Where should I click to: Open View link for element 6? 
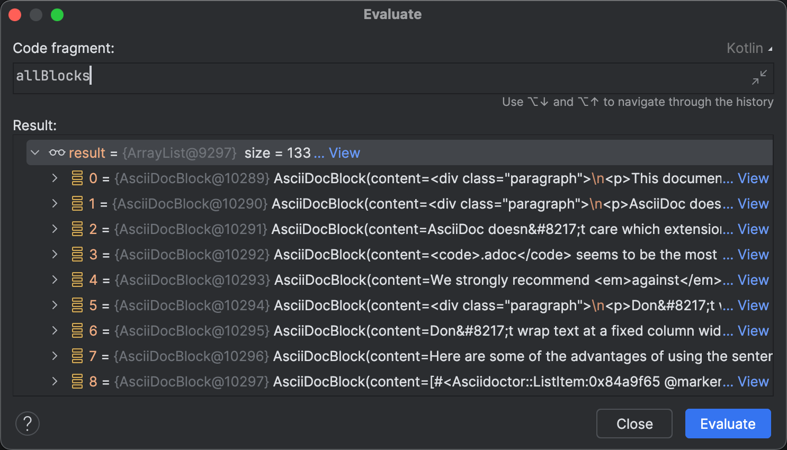point(753,331)
